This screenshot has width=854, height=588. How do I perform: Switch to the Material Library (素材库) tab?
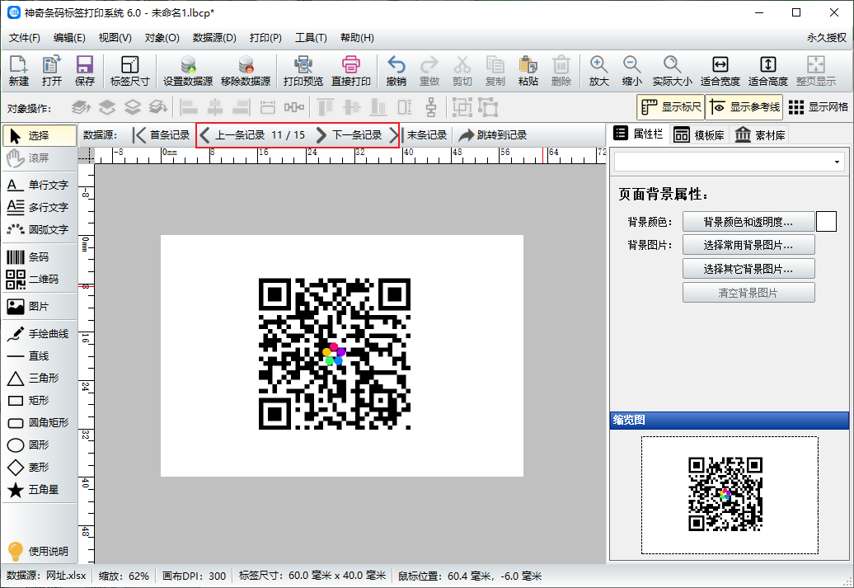click(760, 135)
